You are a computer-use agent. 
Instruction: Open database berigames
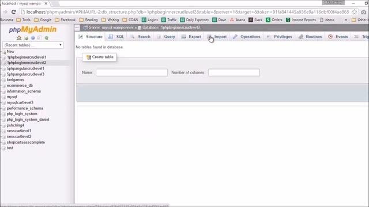click(x=16, y=80)
